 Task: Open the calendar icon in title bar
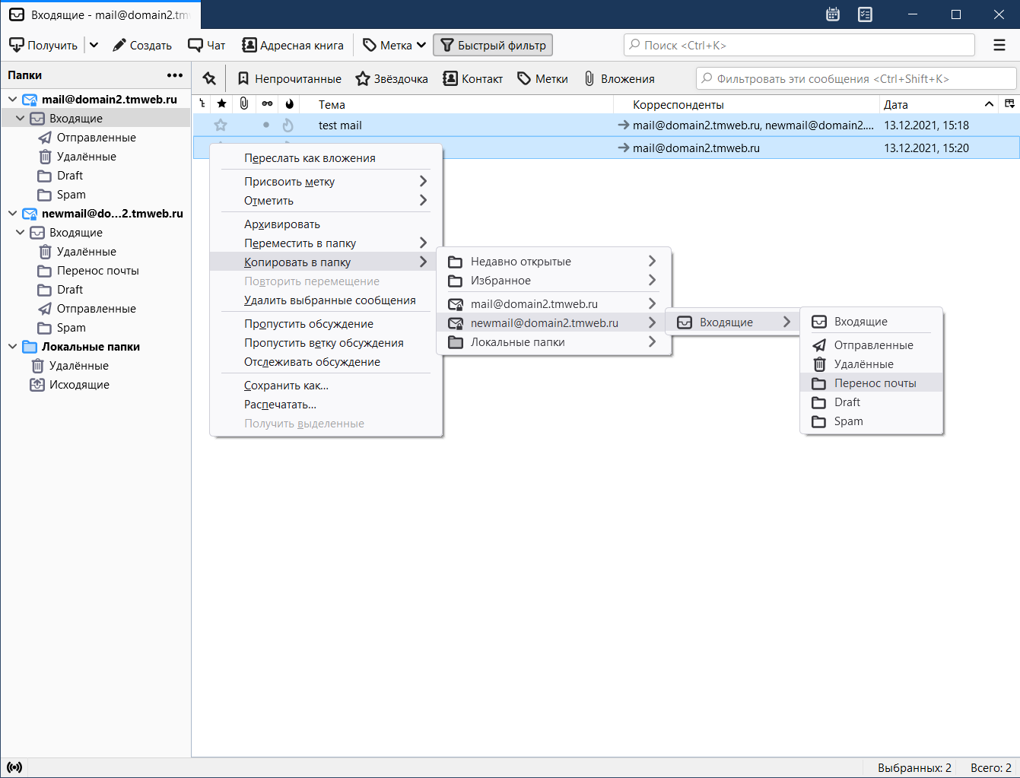pyautogui.click(x=833, y=14)
